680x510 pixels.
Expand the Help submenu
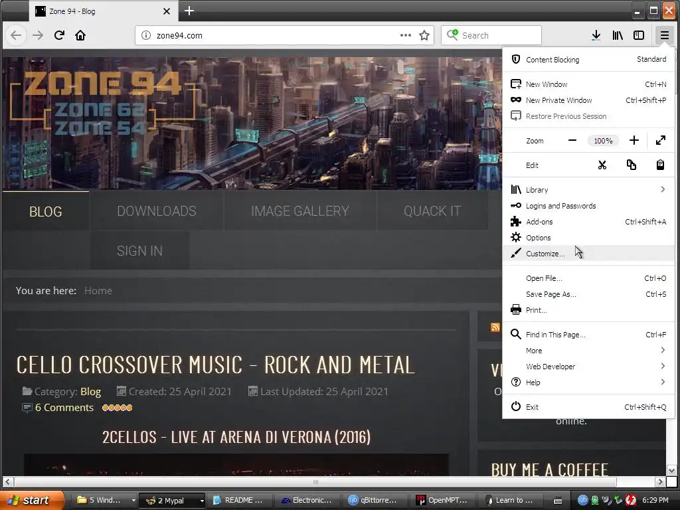click(588, 382)
